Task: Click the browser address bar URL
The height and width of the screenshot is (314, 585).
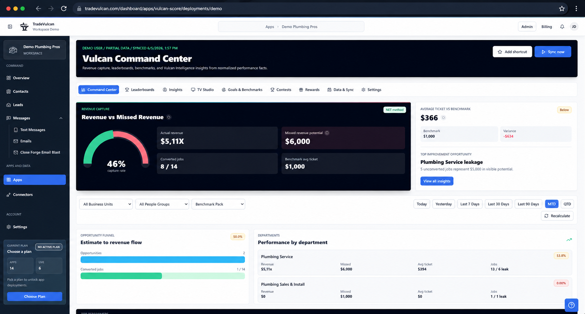Action: (153, 9)
